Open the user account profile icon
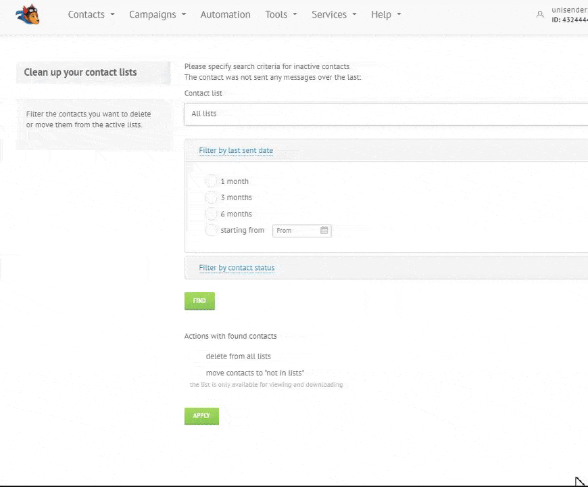This screenshot has height=487, width=588. [x=539, y=14]
